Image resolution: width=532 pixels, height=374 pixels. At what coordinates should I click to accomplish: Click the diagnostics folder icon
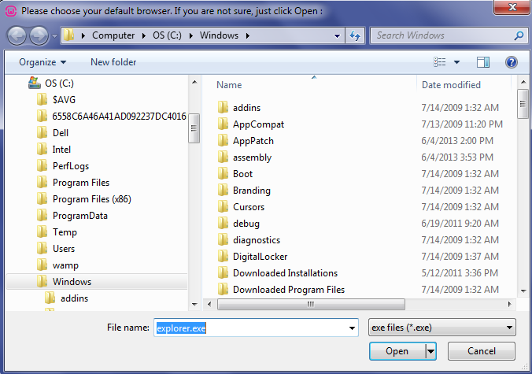pyautogui.click(x=223, y=240)
